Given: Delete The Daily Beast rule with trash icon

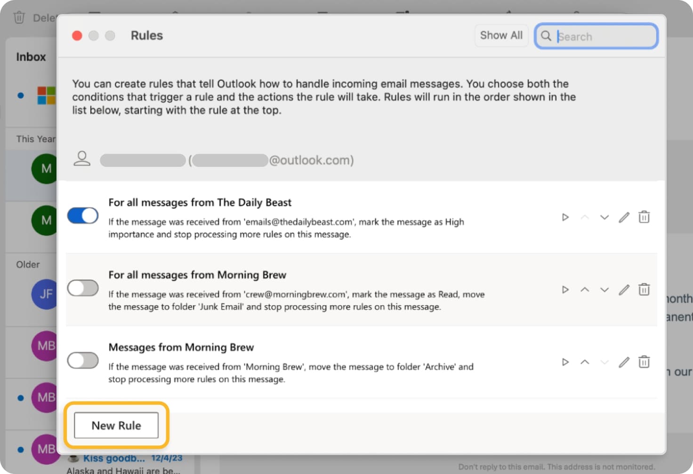Looking at the screenshot, I should tap(644, 217).
